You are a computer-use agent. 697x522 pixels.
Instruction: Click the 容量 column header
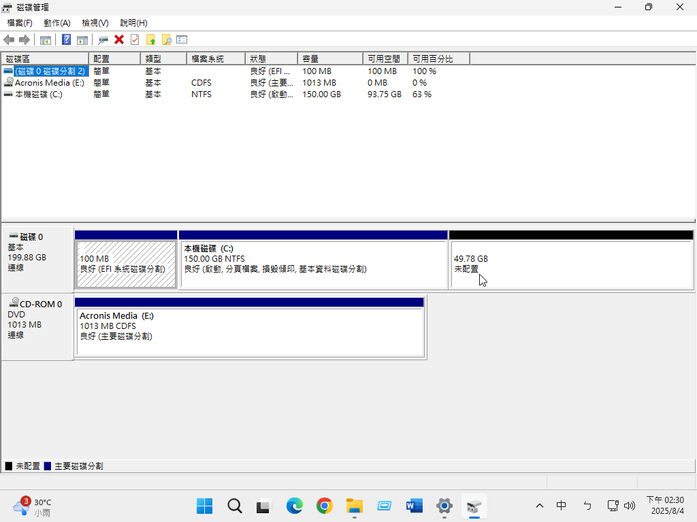click(330, 59)
